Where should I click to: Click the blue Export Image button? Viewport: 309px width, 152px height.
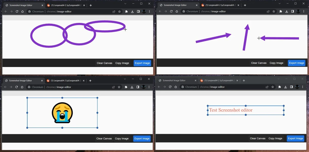tap(142, 63)
